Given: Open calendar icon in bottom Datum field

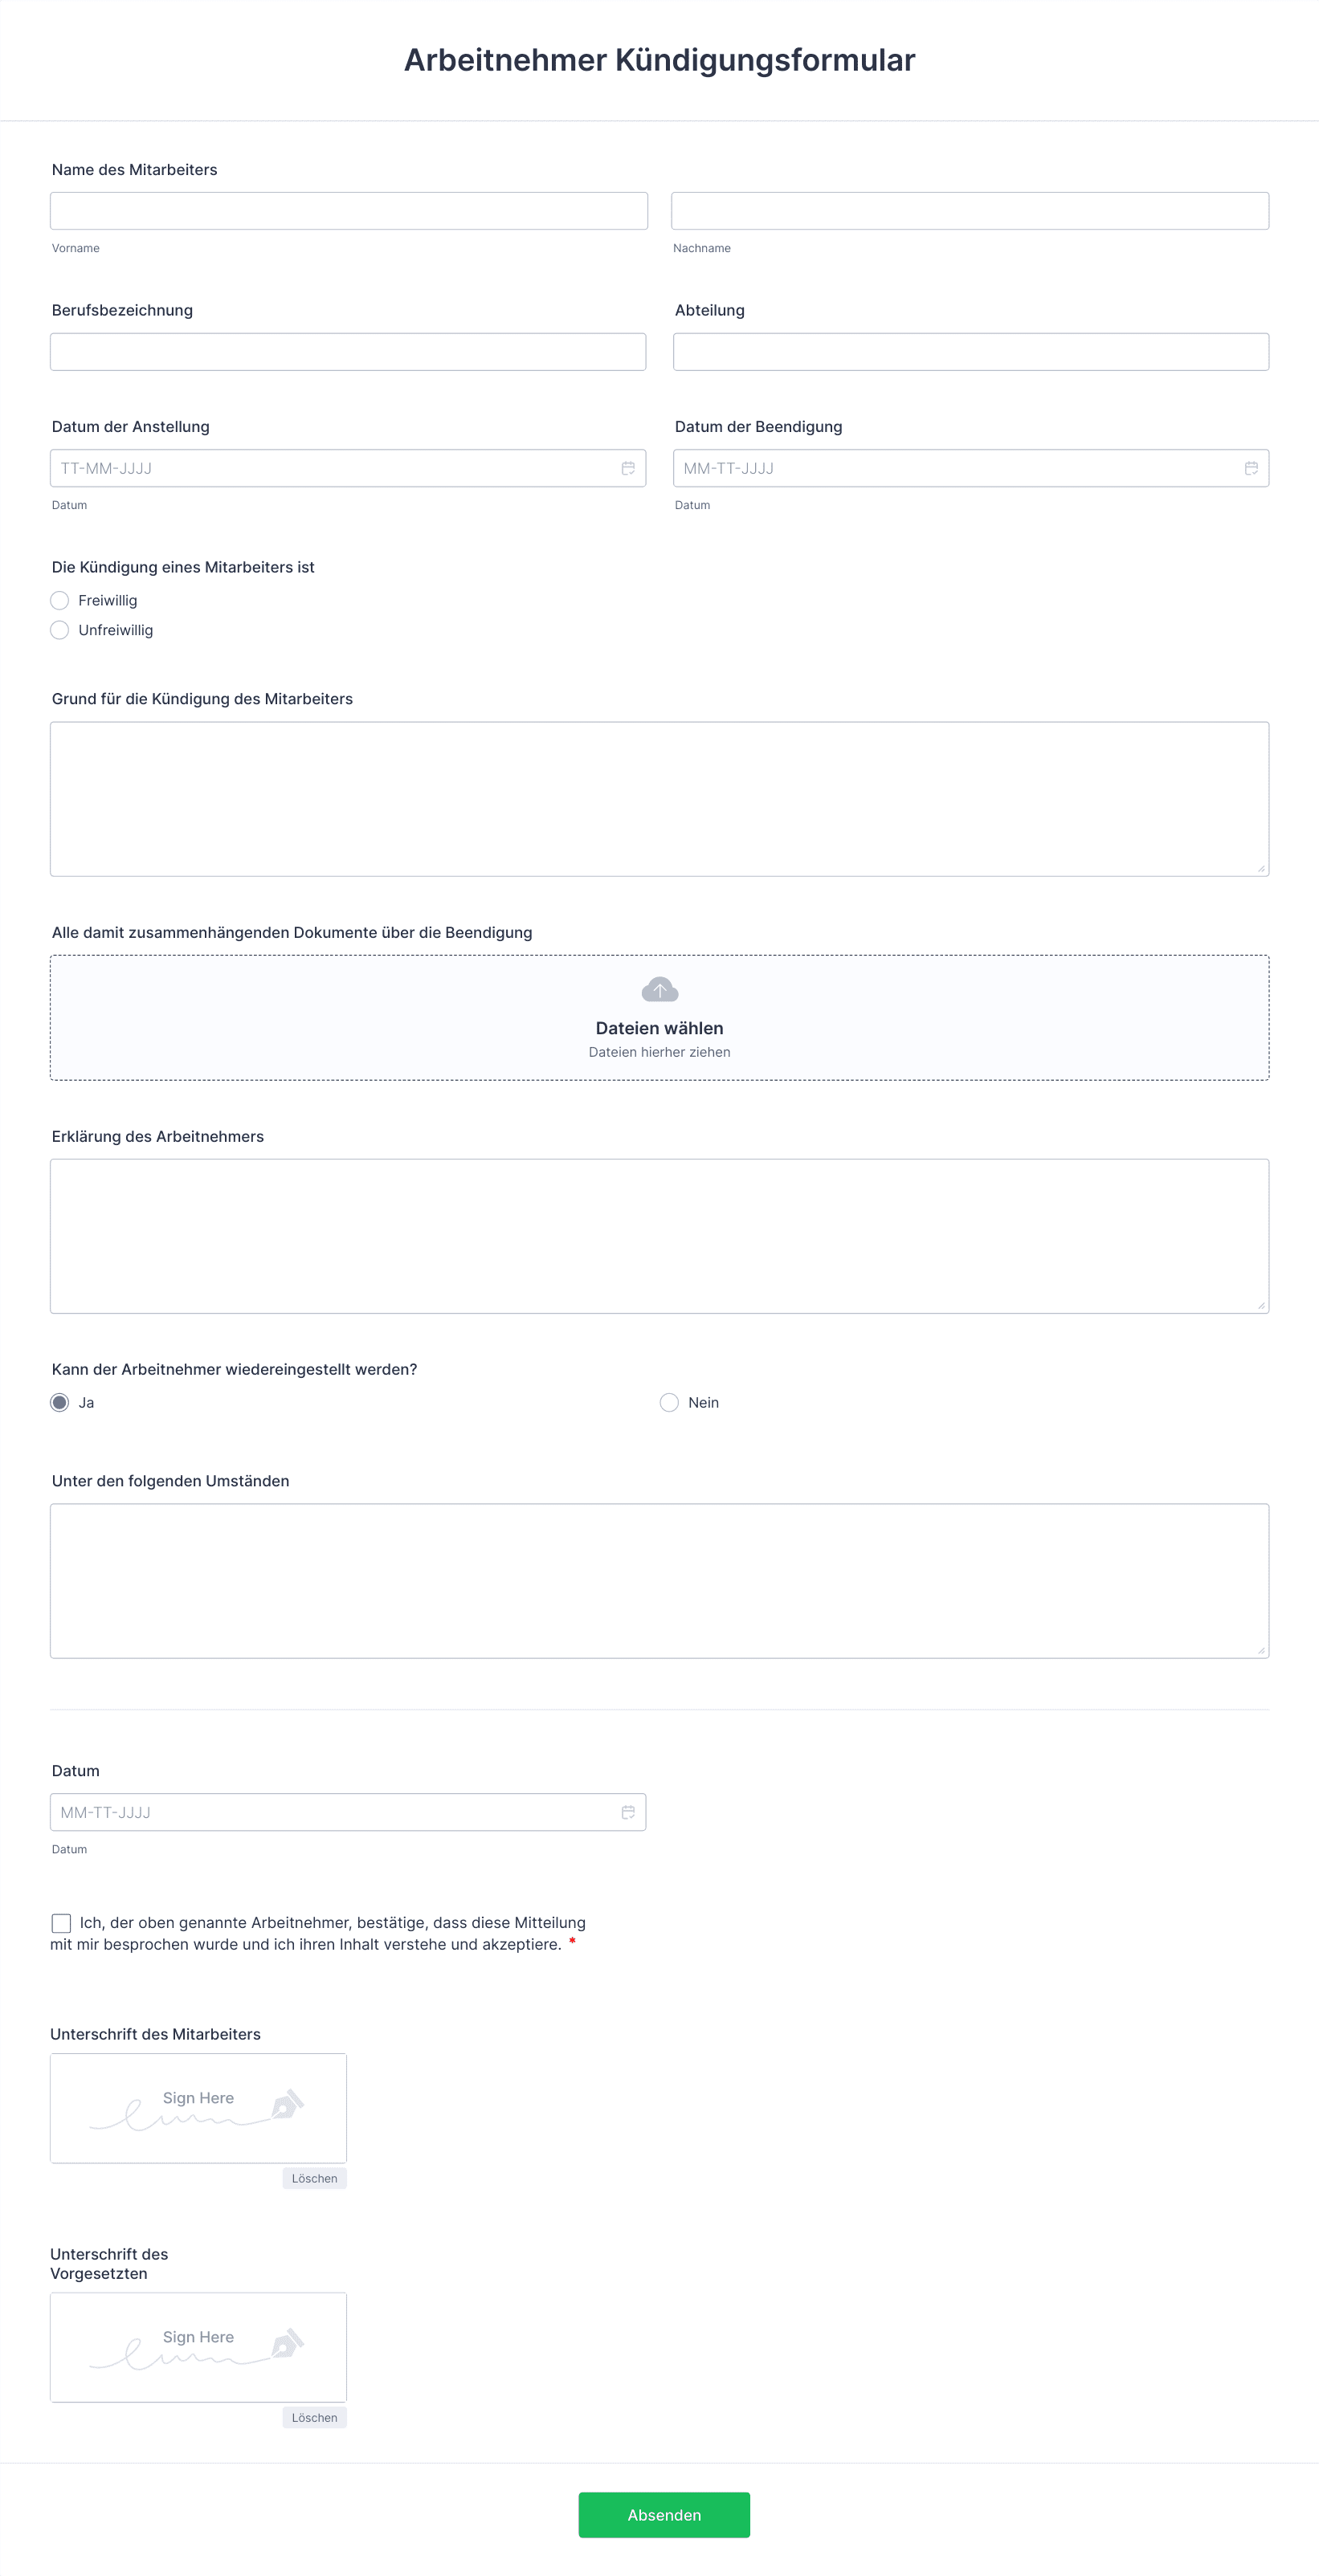Looking at the screenshot, I should tap(628, 1812).
